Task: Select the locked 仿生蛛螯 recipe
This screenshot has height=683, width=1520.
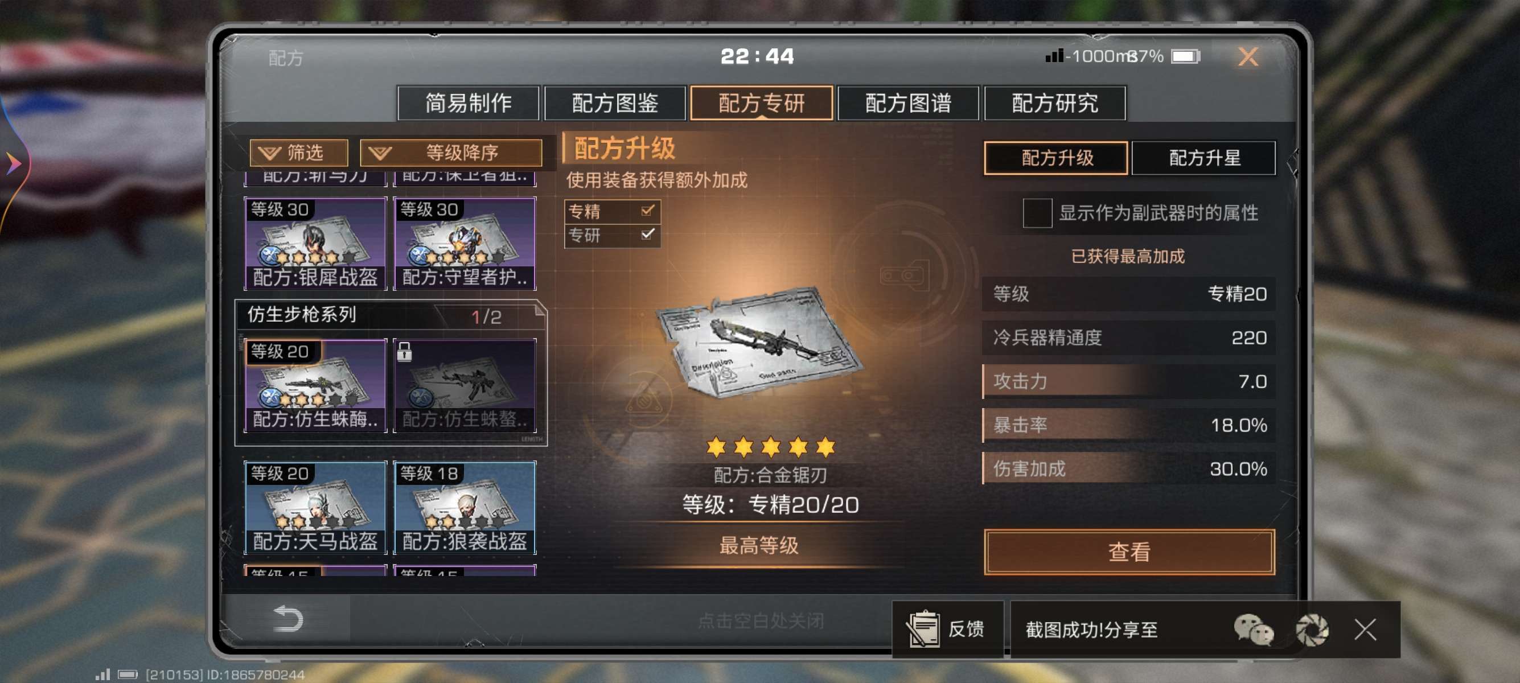Action: pos(465,385)
